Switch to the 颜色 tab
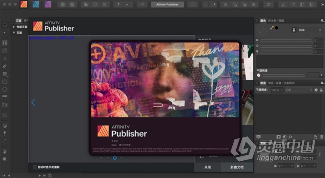The width and height of the screenshot is (325, 178). pos(263,21)
